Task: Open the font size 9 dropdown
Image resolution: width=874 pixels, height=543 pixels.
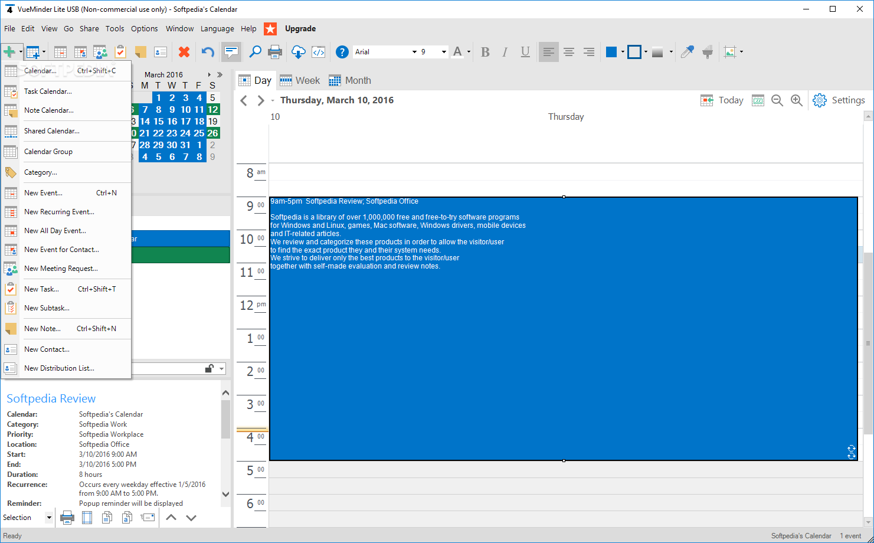Action: (x=444, y=52)
